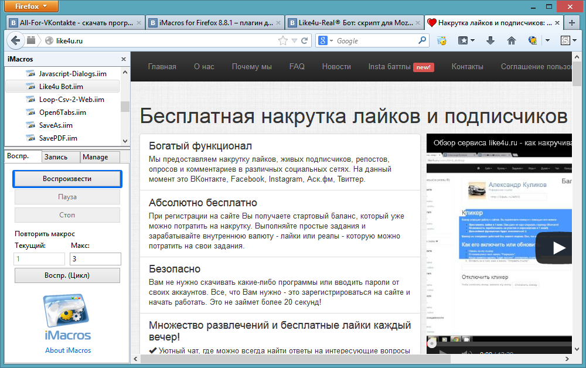This screenshot has width=586, height=368.
Task: Open the Downloads arrow icon
Action: [490, 40]
